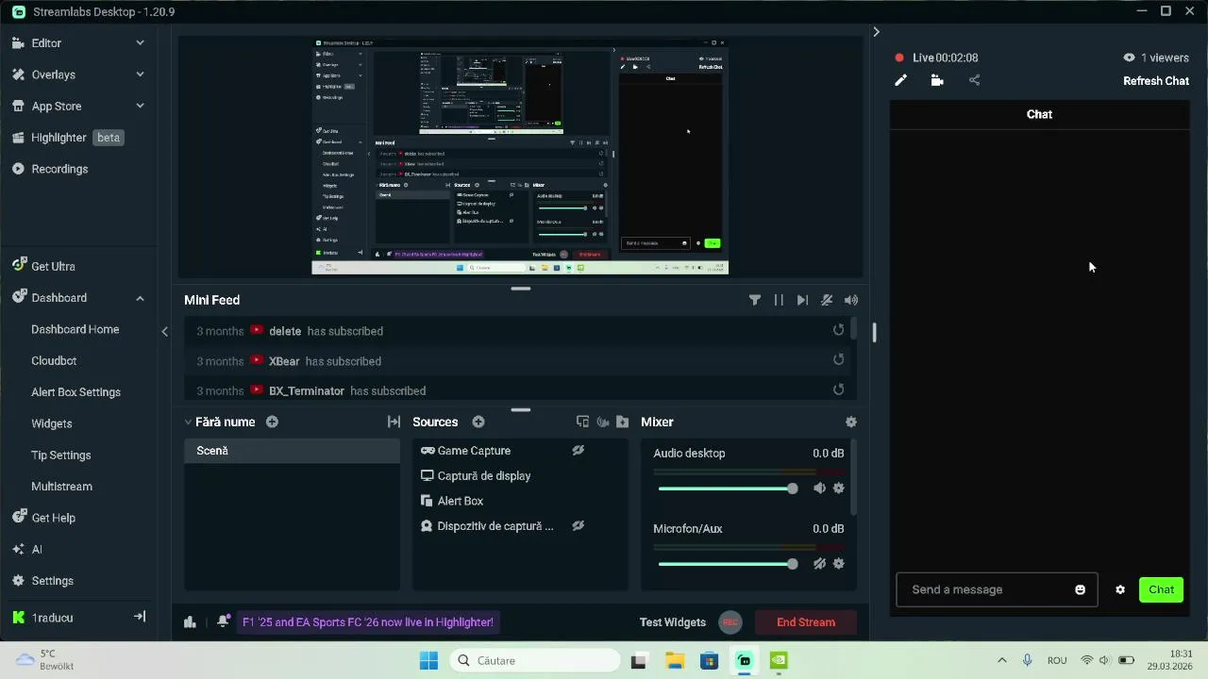Toggle Mini Feed alert muting wand icon
1208x679 pixels.
click(x=827, y=300)
